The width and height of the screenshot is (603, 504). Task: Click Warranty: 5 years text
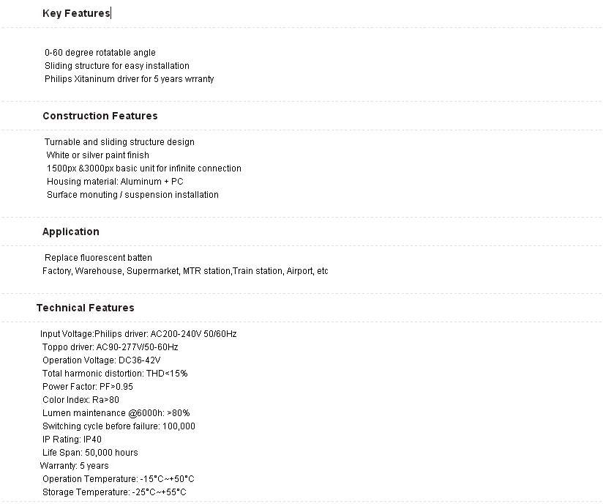point(74,466)
